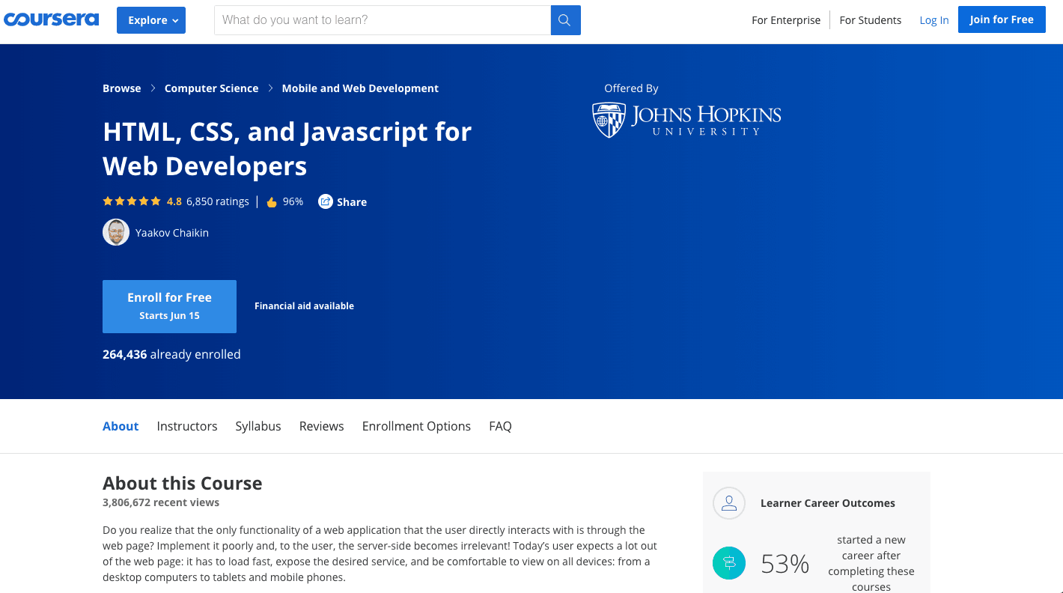Image resolution: width=1063 pixels, height=593 pixels.
Task: Select the About tab
Action: [x=121, y=426]
